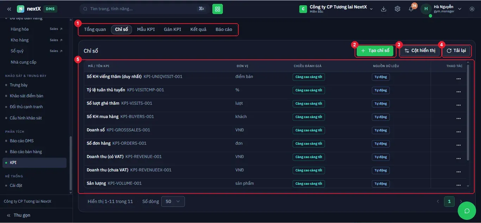Focus the Tìm trang, tính năng search field
481x223 pixels.
[144, 9]
